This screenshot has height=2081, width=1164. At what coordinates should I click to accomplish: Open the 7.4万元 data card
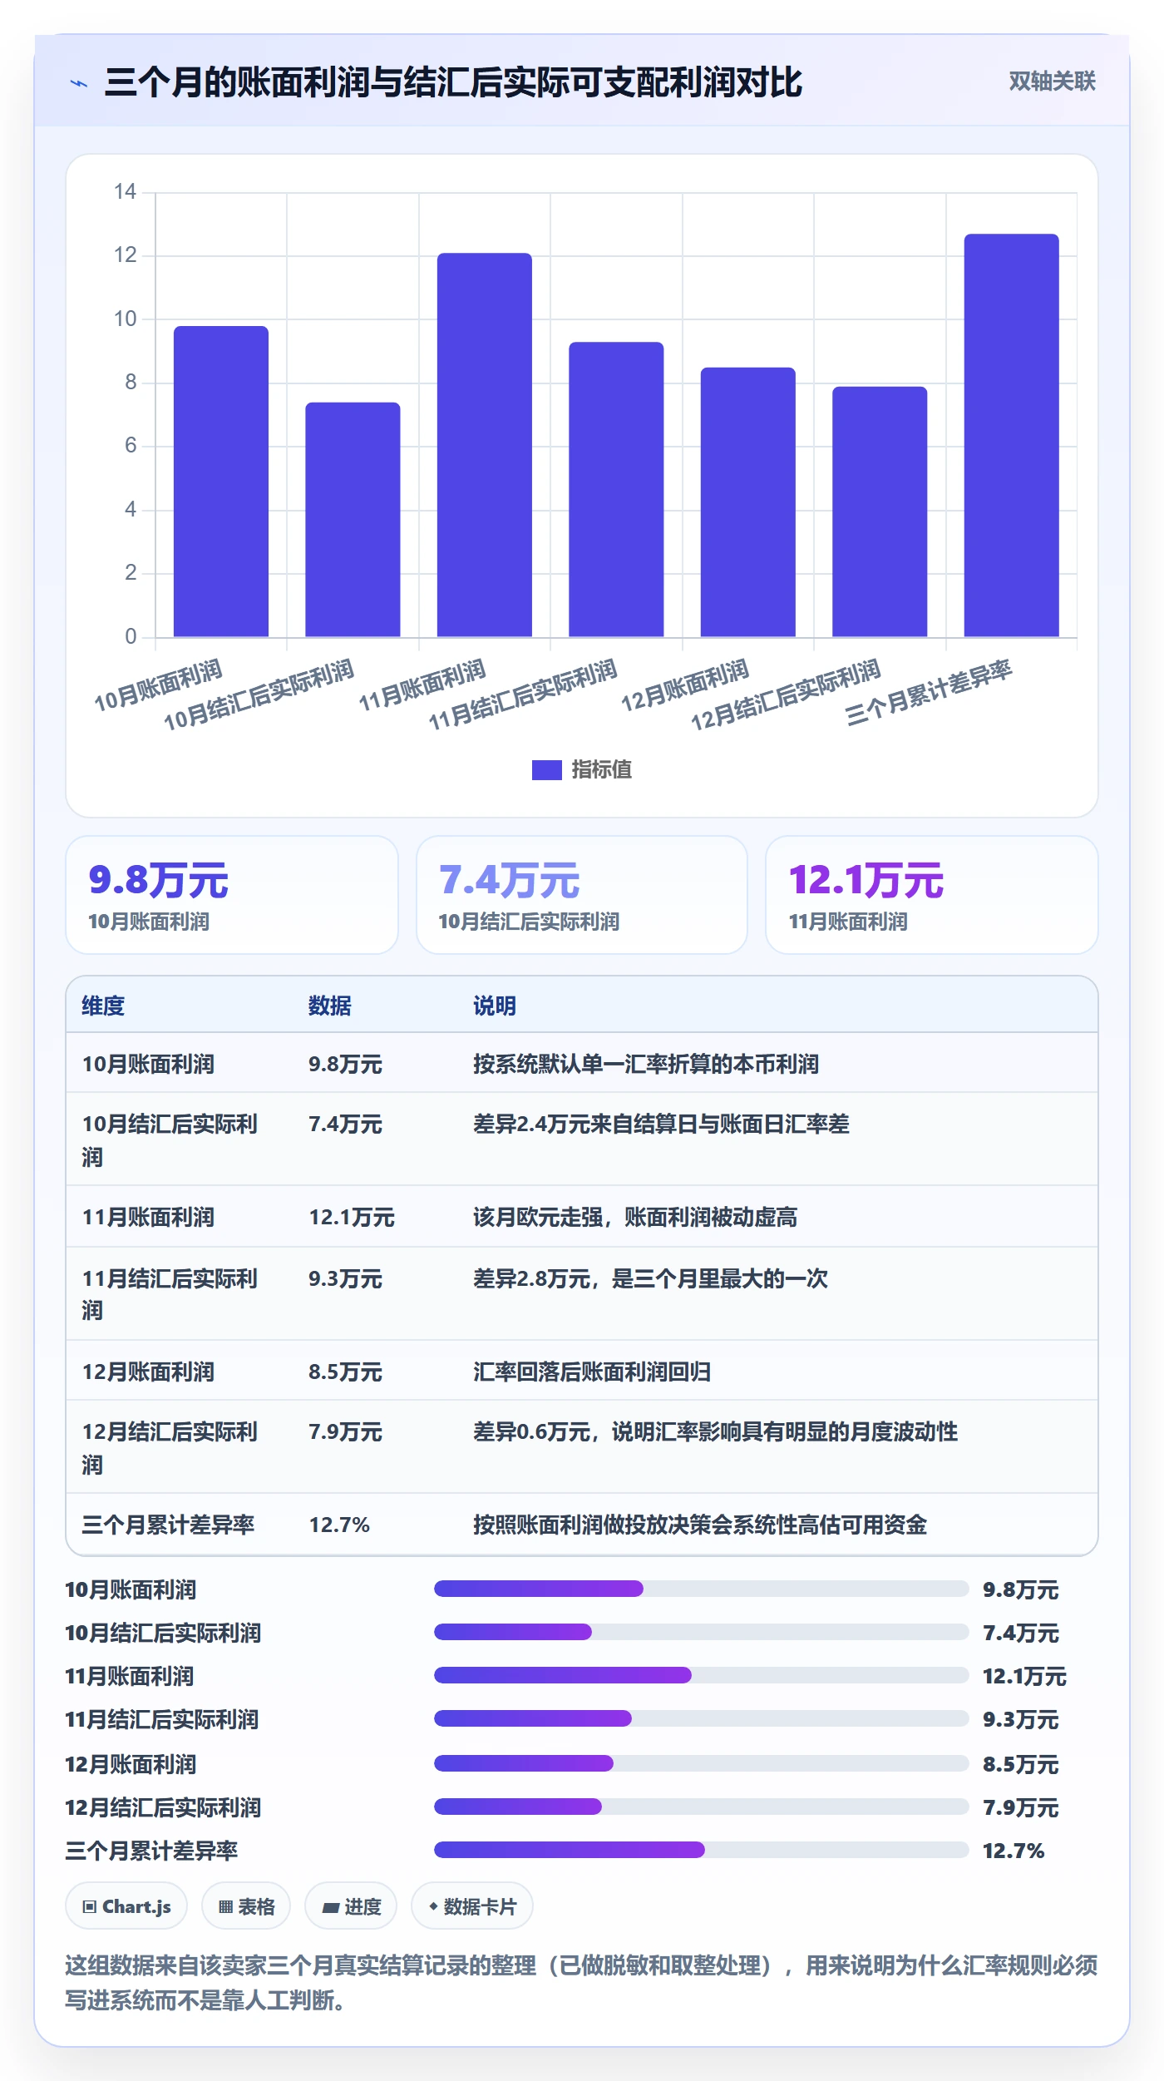pos(582,895)
